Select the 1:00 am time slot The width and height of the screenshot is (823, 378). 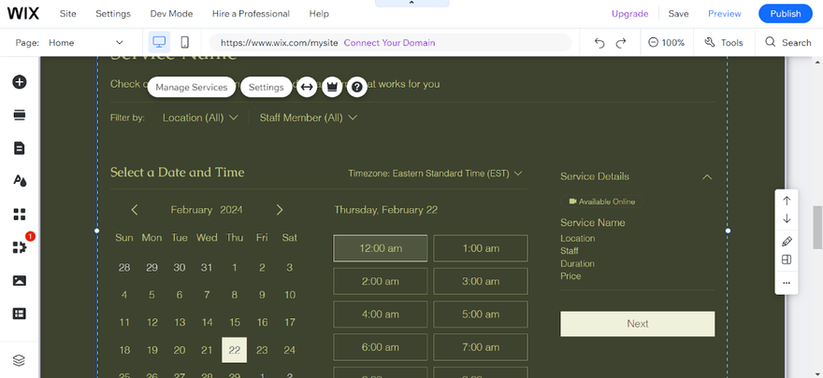tap(481, 248)
